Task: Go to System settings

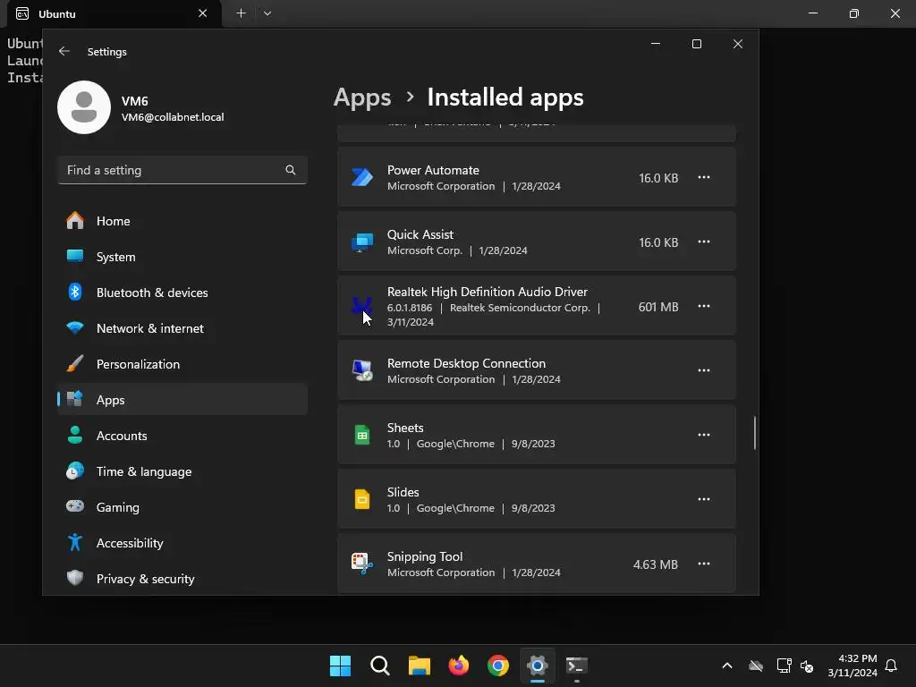Action: pos(182,257)
